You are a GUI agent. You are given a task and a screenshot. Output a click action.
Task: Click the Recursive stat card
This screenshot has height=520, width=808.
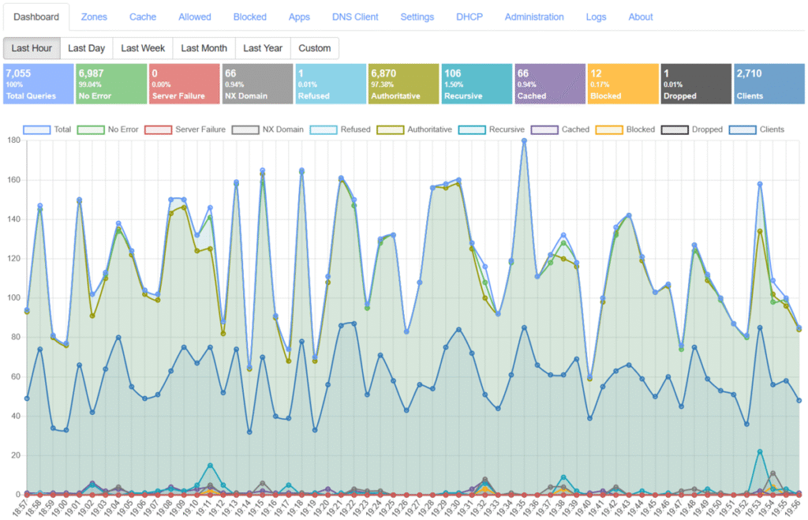(x=476, y=84)
